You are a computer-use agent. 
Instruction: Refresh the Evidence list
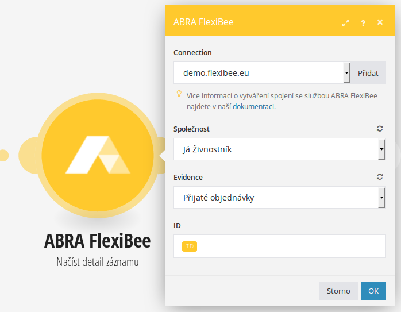(380, 177)
